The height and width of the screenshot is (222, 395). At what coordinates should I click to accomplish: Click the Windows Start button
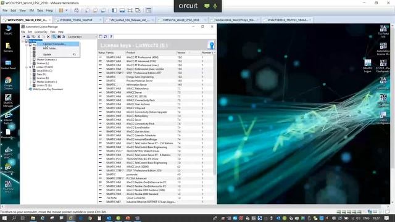click(x=4, y=218)
